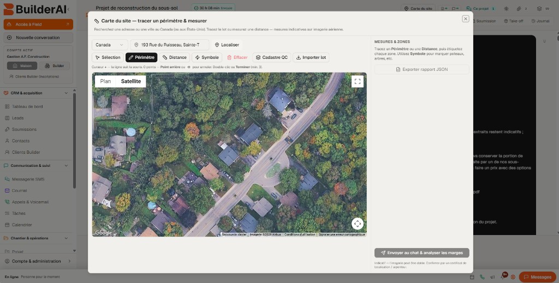This screenshot has height=283, width=559.
Task: Click the orange record icon in bottom bar
Action: pos(513,277)
